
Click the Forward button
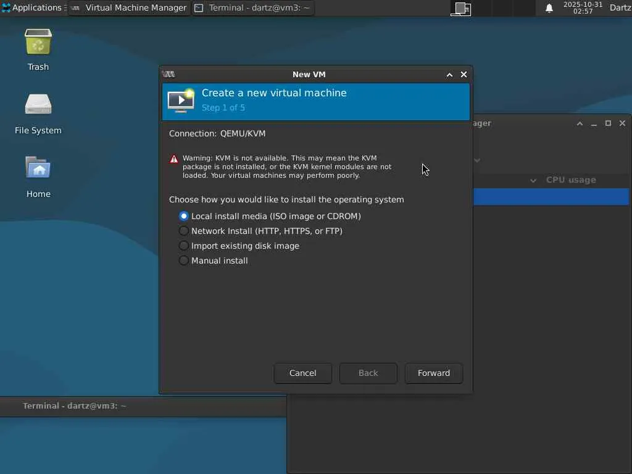[x=434, y=373]
